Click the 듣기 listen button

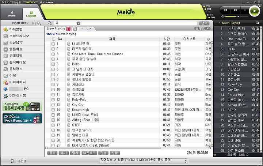[x=52, y=153]
